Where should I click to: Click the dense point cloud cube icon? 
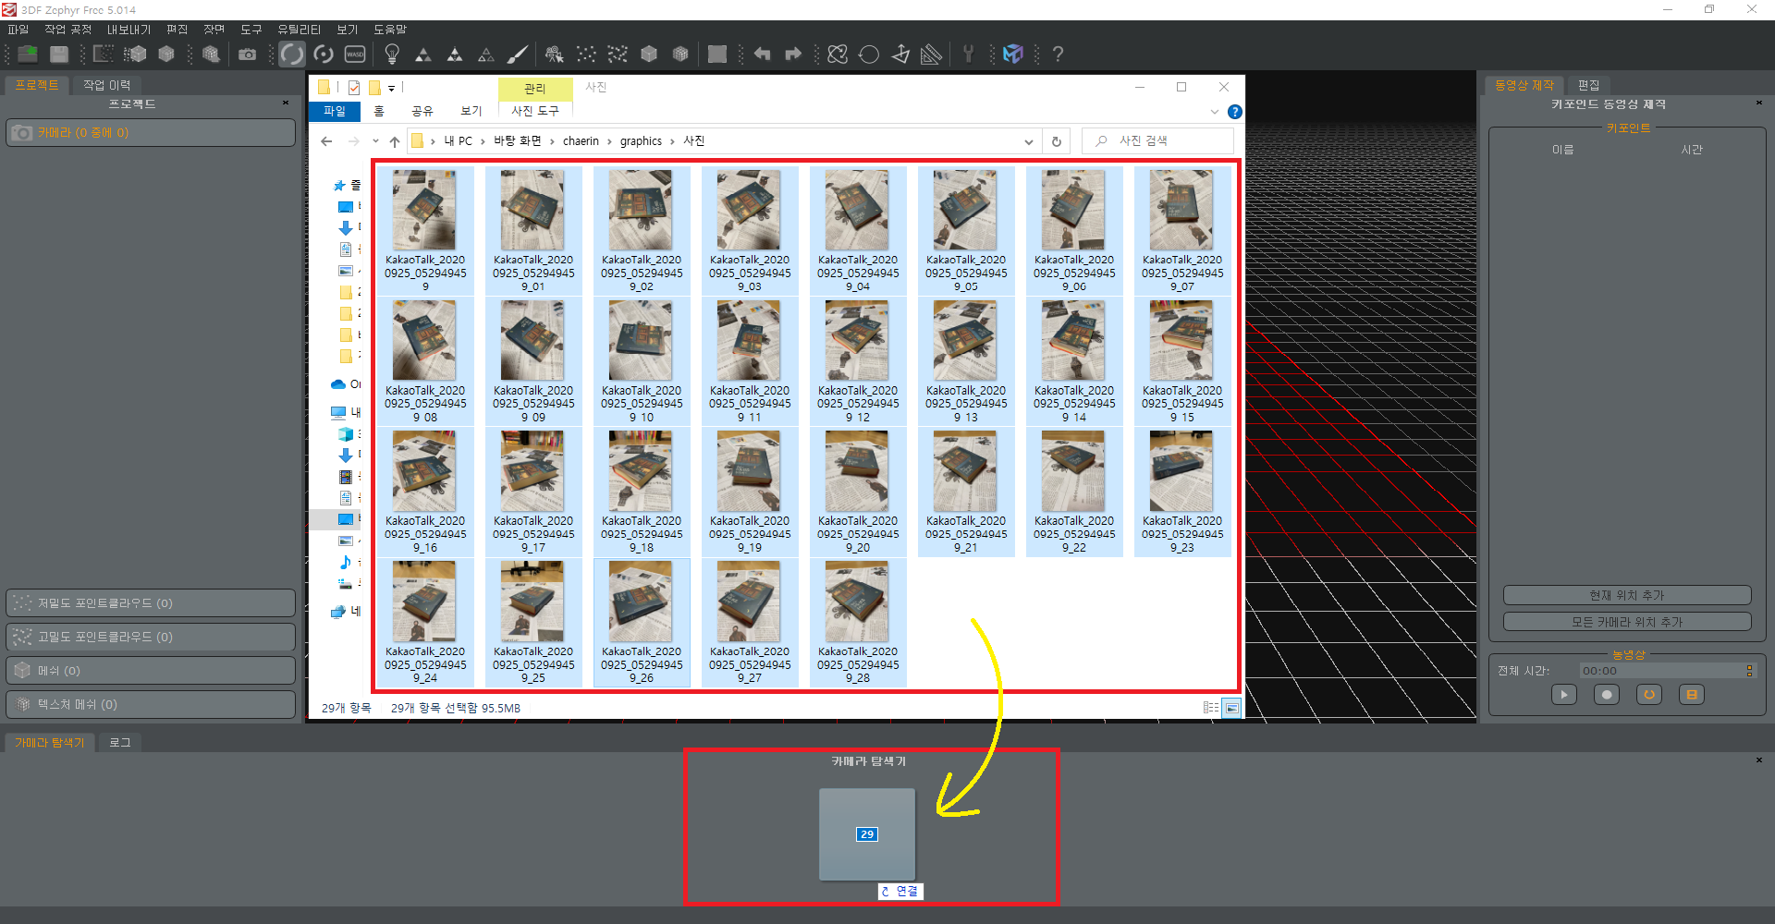pos(136,55)
